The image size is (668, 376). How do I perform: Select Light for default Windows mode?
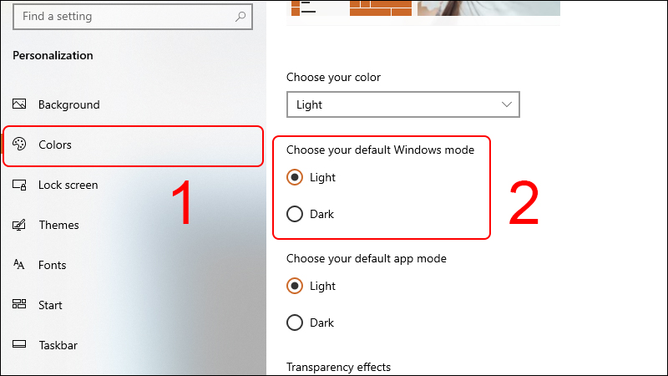click(295, 177)
